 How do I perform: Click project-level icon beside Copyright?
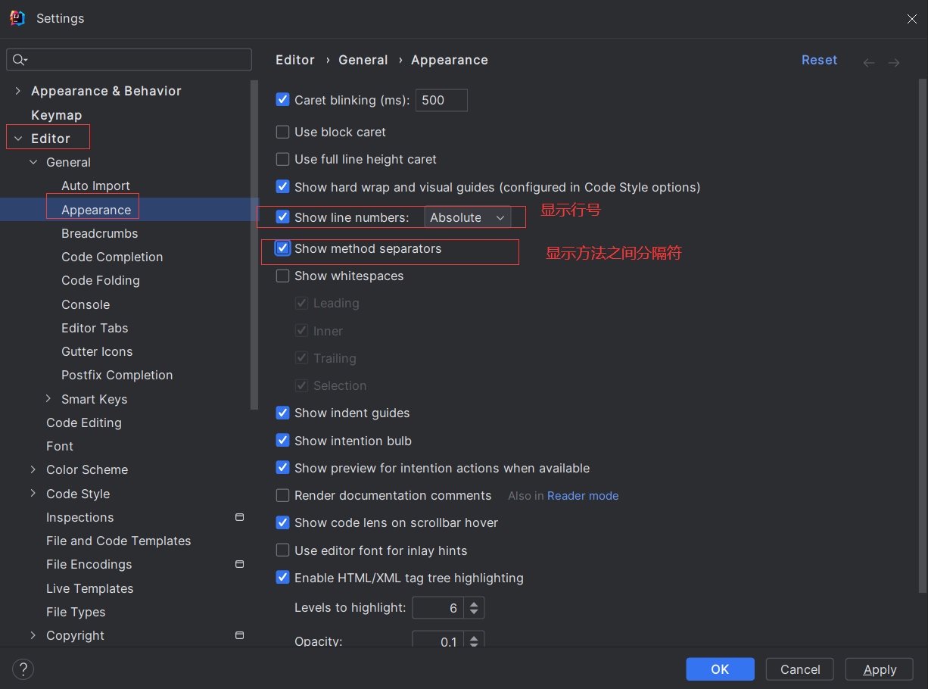239,635
